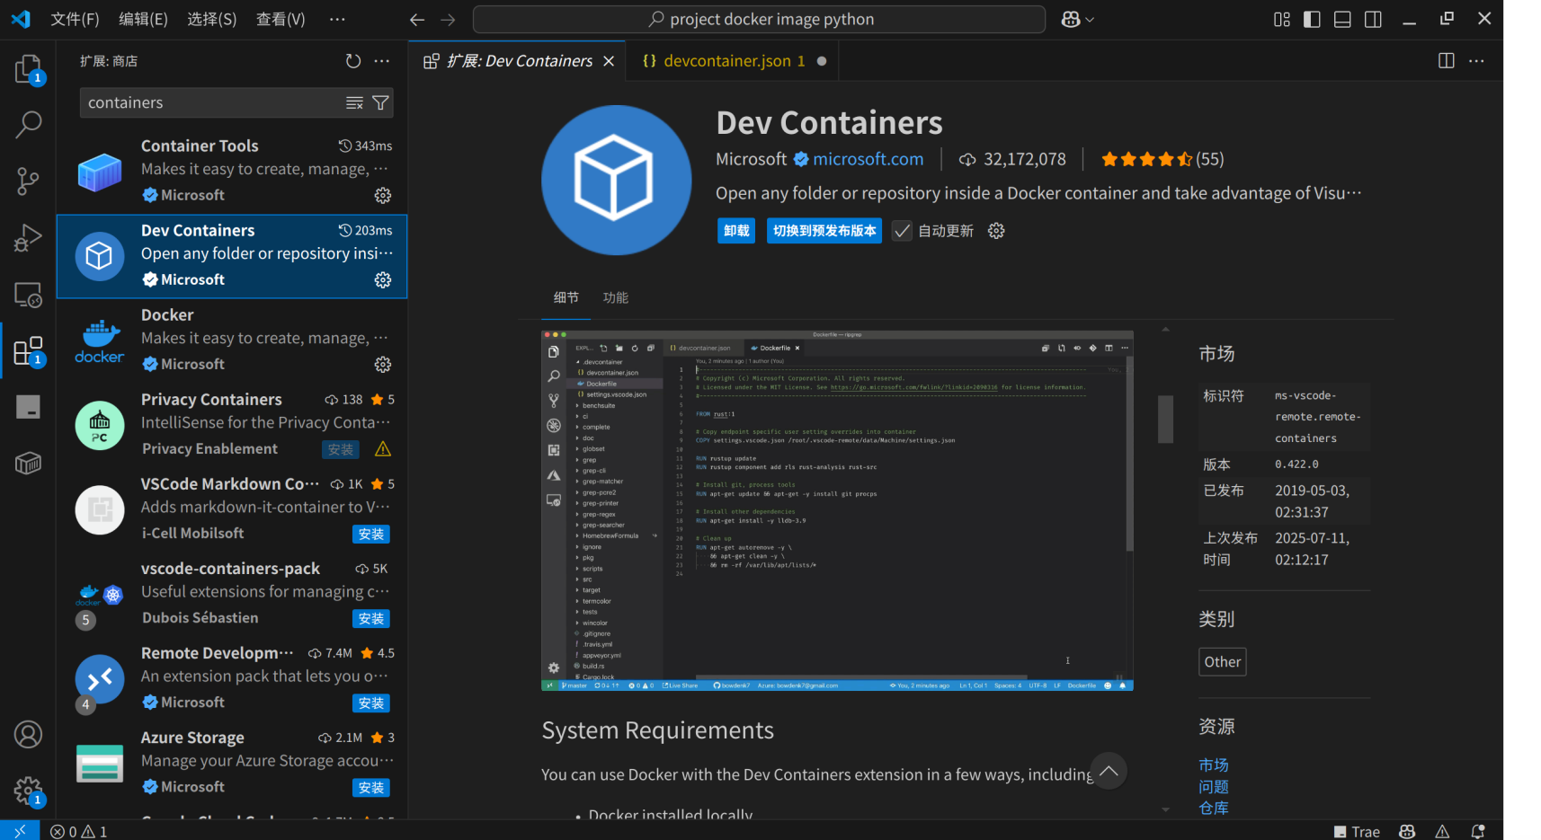Viewport: 1541px width, 840px height.
Task: Open the Issues resource link
Action: [1214, 787]
